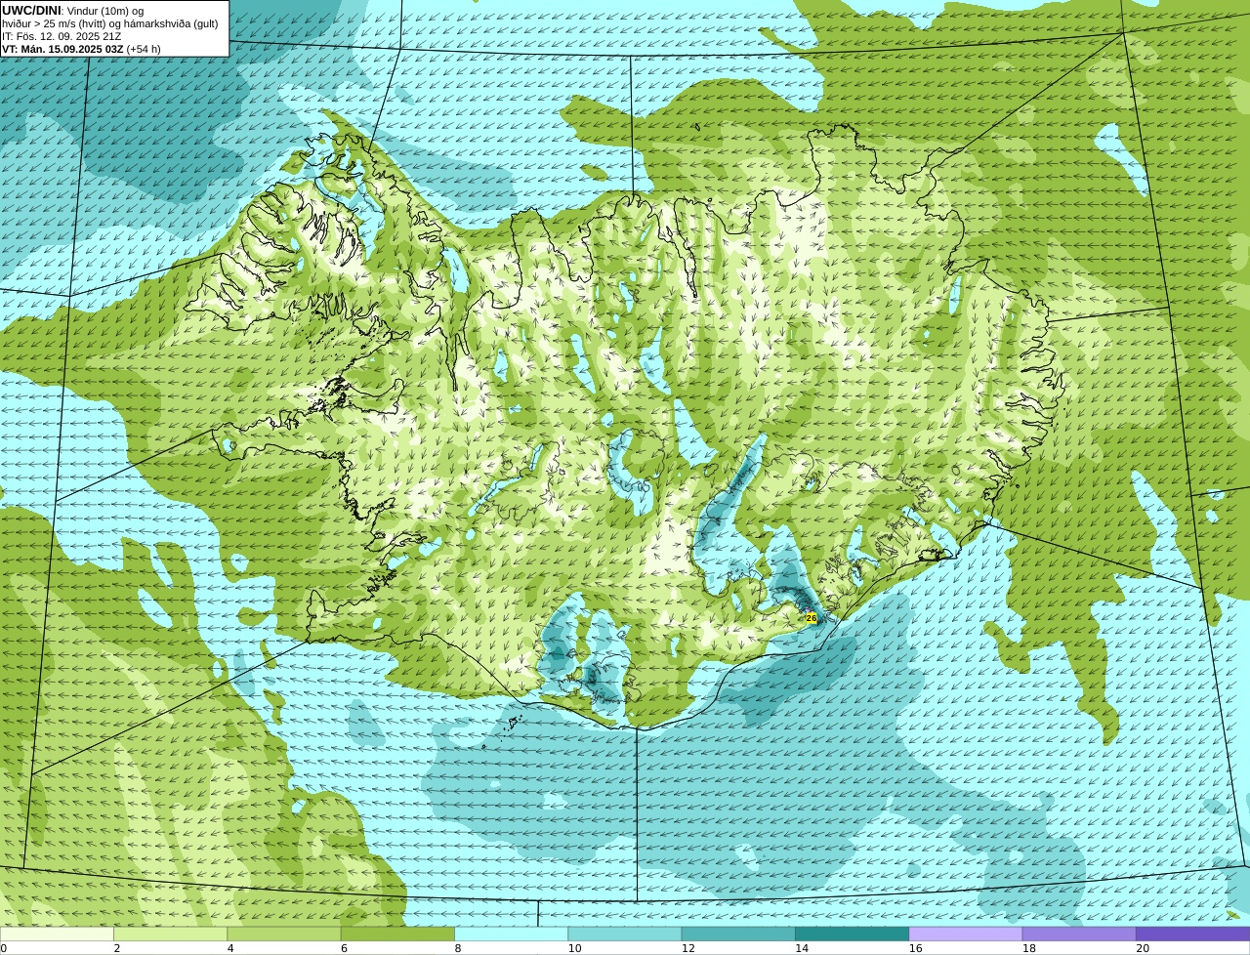Select the 12–14 m/s teal legend swatch
The width and height of the screenshot is (1250, 955).
(738, 934)
